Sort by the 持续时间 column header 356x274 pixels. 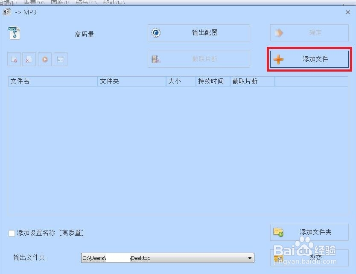(x=212, y=81)
